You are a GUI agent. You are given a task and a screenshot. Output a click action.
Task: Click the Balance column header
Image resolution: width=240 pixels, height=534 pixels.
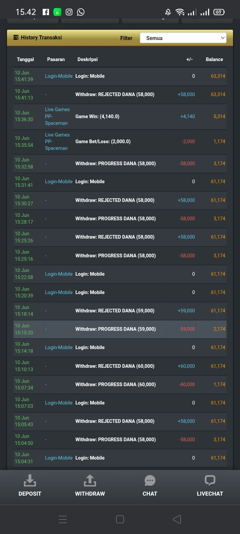pyautogui.click(x=214, y=59)
